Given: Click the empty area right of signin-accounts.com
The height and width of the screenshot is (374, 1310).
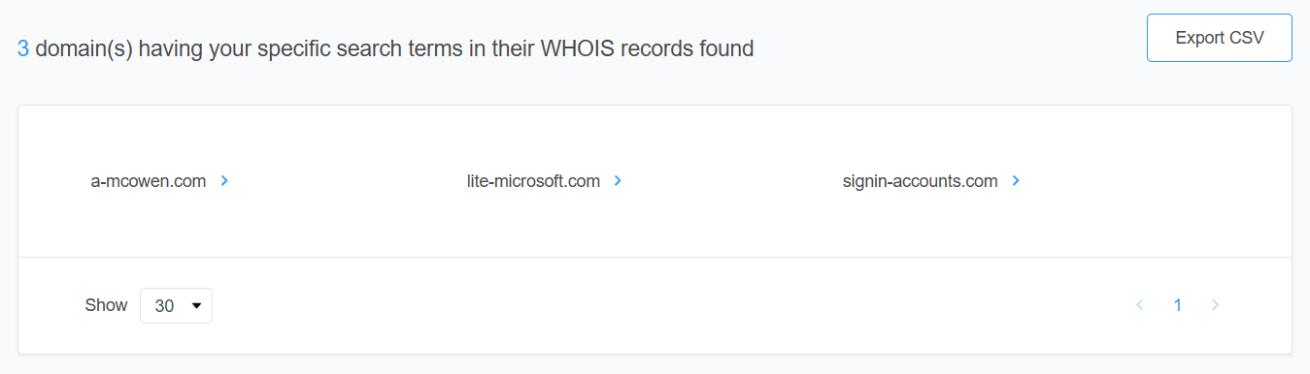Looking at the screenshot, I should (x=1156, y=181).
